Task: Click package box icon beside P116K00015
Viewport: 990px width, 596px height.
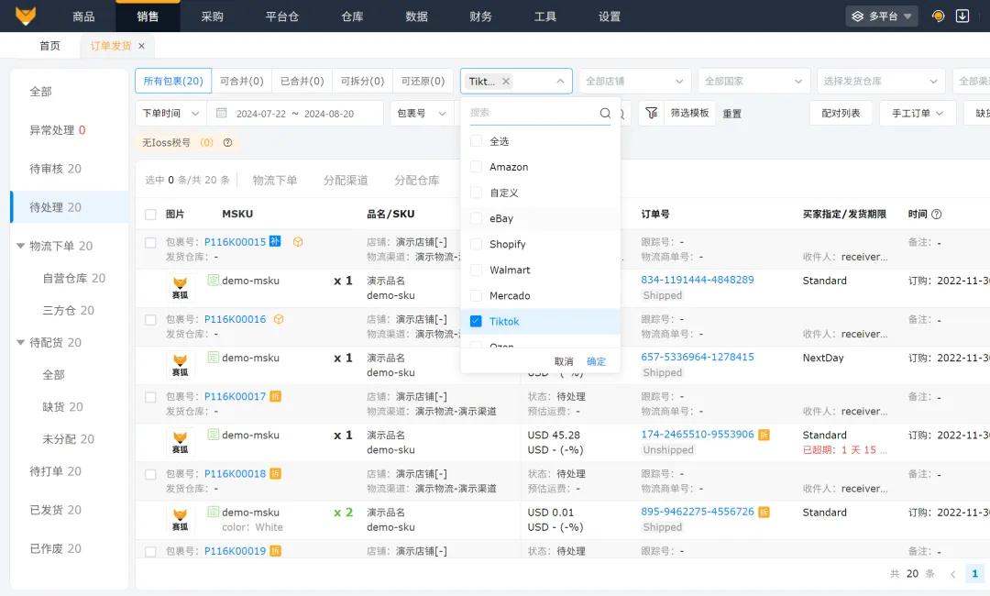Action: tap(298, 242)
